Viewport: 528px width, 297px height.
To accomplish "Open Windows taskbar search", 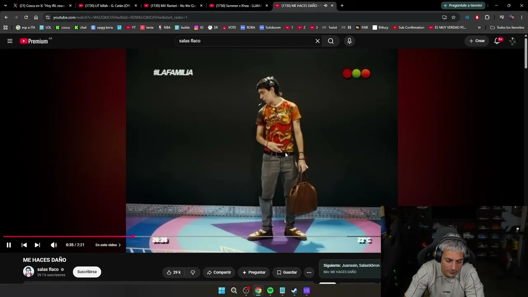I will [x=234, y=290].
